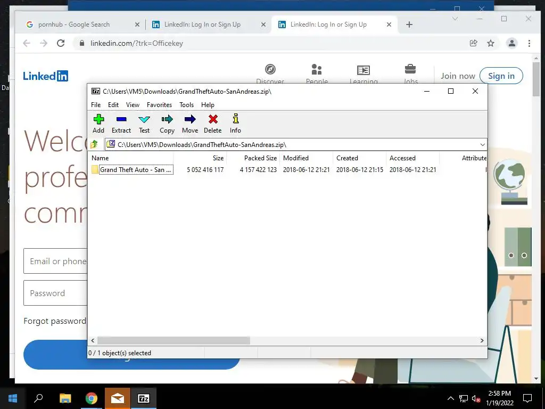Click the Chrome taskbar icon
545x409 pixels.
tap(91, 398)
